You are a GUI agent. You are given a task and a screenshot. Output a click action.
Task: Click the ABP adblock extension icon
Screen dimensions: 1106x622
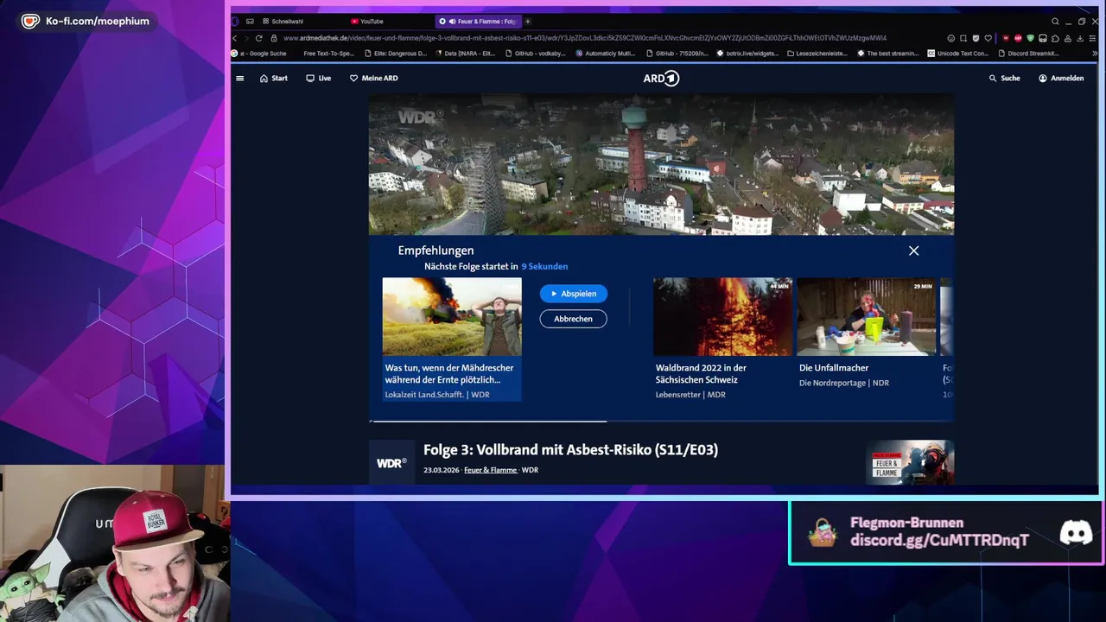[1018, 38]
